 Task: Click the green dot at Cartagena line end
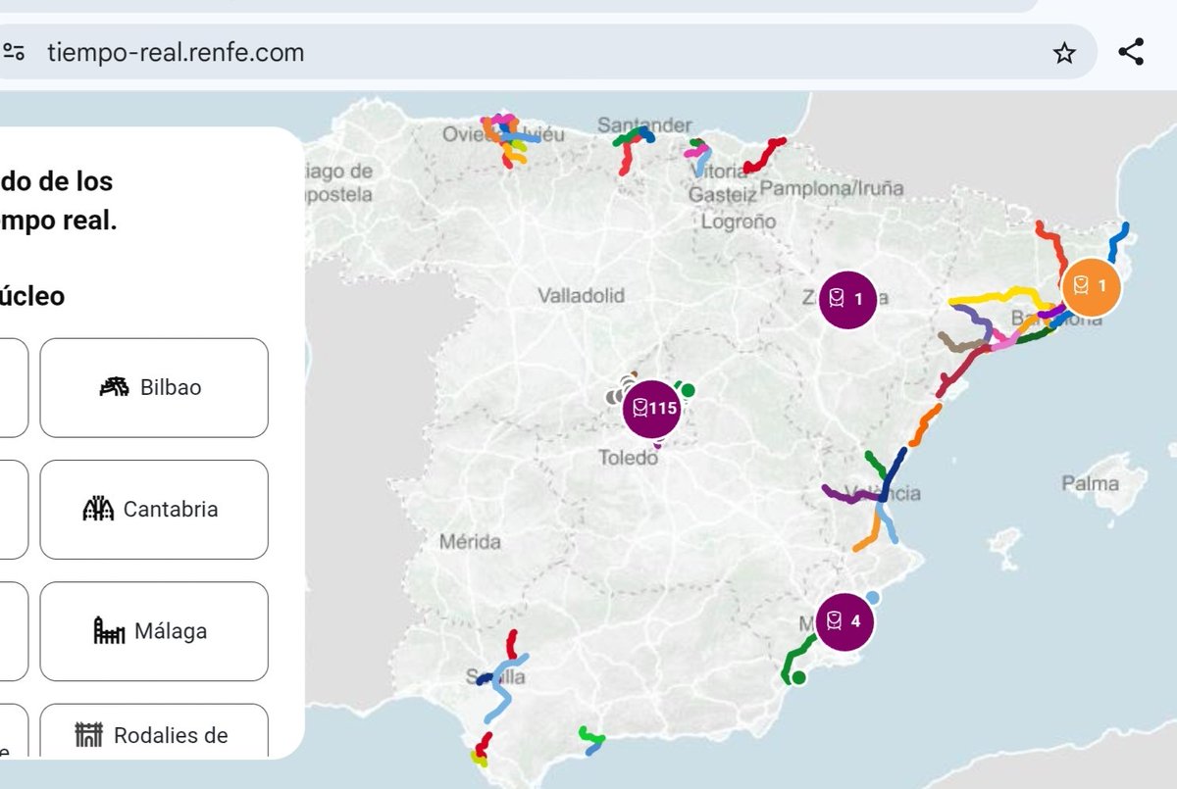pyautogui.click(x=798, y=677)
